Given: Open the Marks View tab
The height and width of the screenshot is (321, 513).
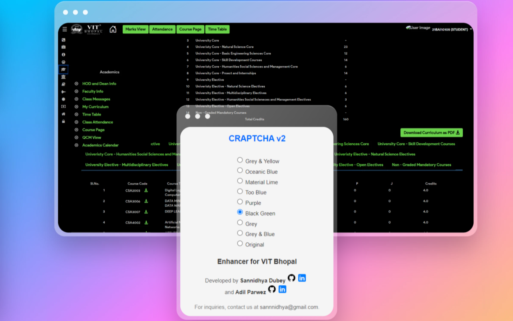Looking at the screenshot, I should 135,29.
